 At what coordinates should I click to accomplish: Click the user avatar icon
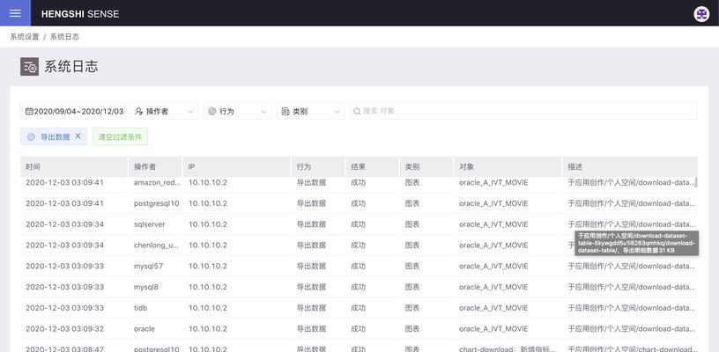701,14
